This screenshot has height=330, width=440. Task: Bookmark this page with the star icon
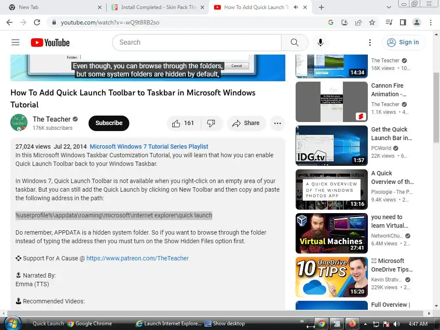coord(372,22)
